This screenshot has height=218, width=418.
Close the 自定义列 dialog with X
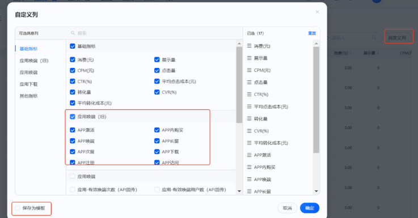317,12
